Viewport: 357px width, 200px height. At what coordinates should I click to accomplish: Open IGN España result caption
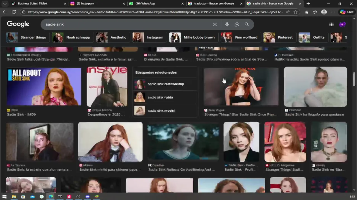pyautogui.click(x=231, y=59)
